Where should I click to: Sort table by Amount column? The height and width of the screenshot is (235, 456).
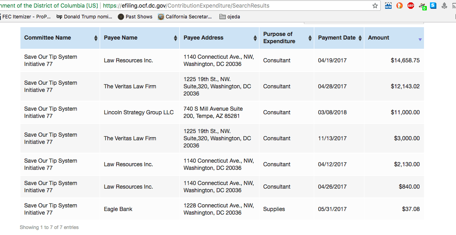tap(394, 38)
